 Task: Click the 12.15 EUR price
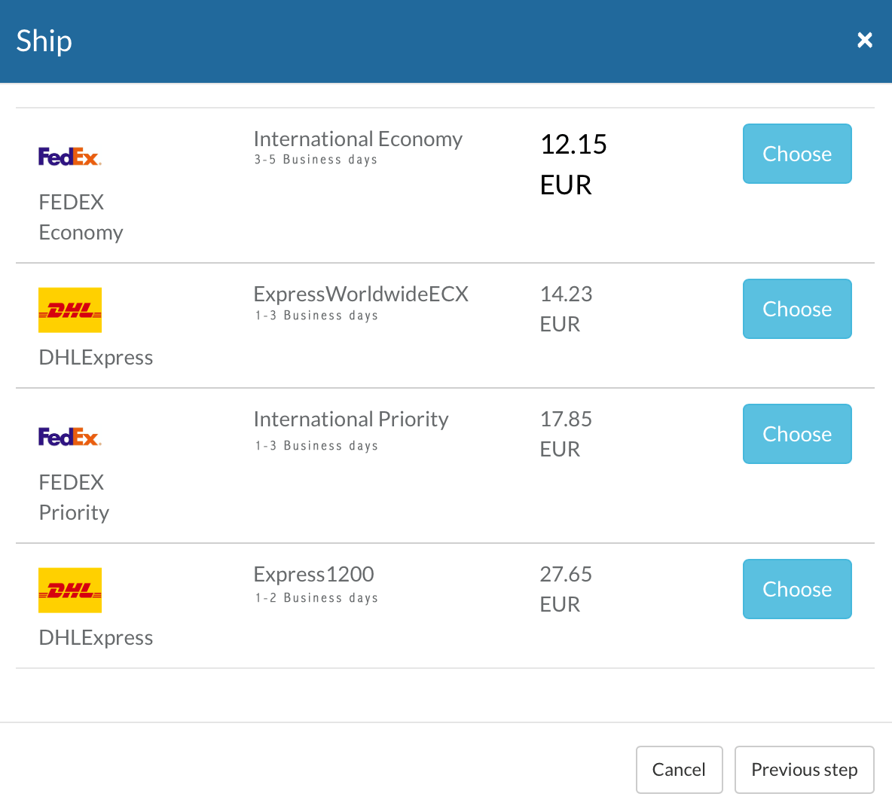point(573,164)
